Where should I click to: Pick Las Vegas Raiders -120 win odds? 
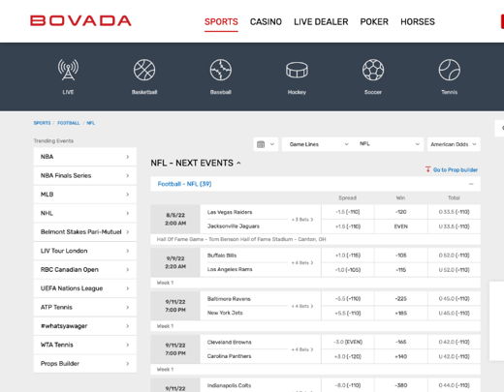(401, 212)
